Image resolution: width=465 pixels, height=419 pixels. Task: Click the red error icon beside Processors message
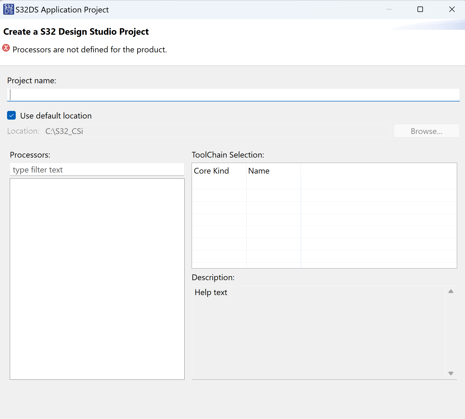tap(6, 48)
